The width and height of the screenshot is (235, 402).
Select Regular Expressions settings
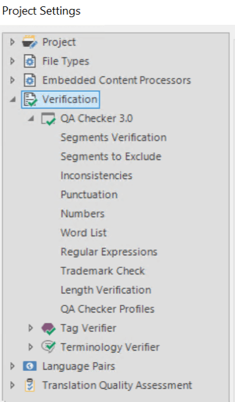109,252
